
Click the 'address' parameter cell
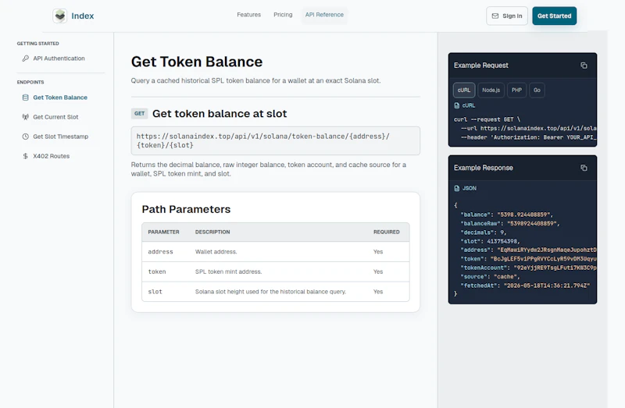161,252
